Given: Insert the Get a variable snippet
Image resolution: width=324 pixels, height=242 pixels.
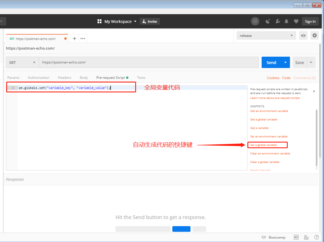Looking at the screenshot, I should pos(259,128).
